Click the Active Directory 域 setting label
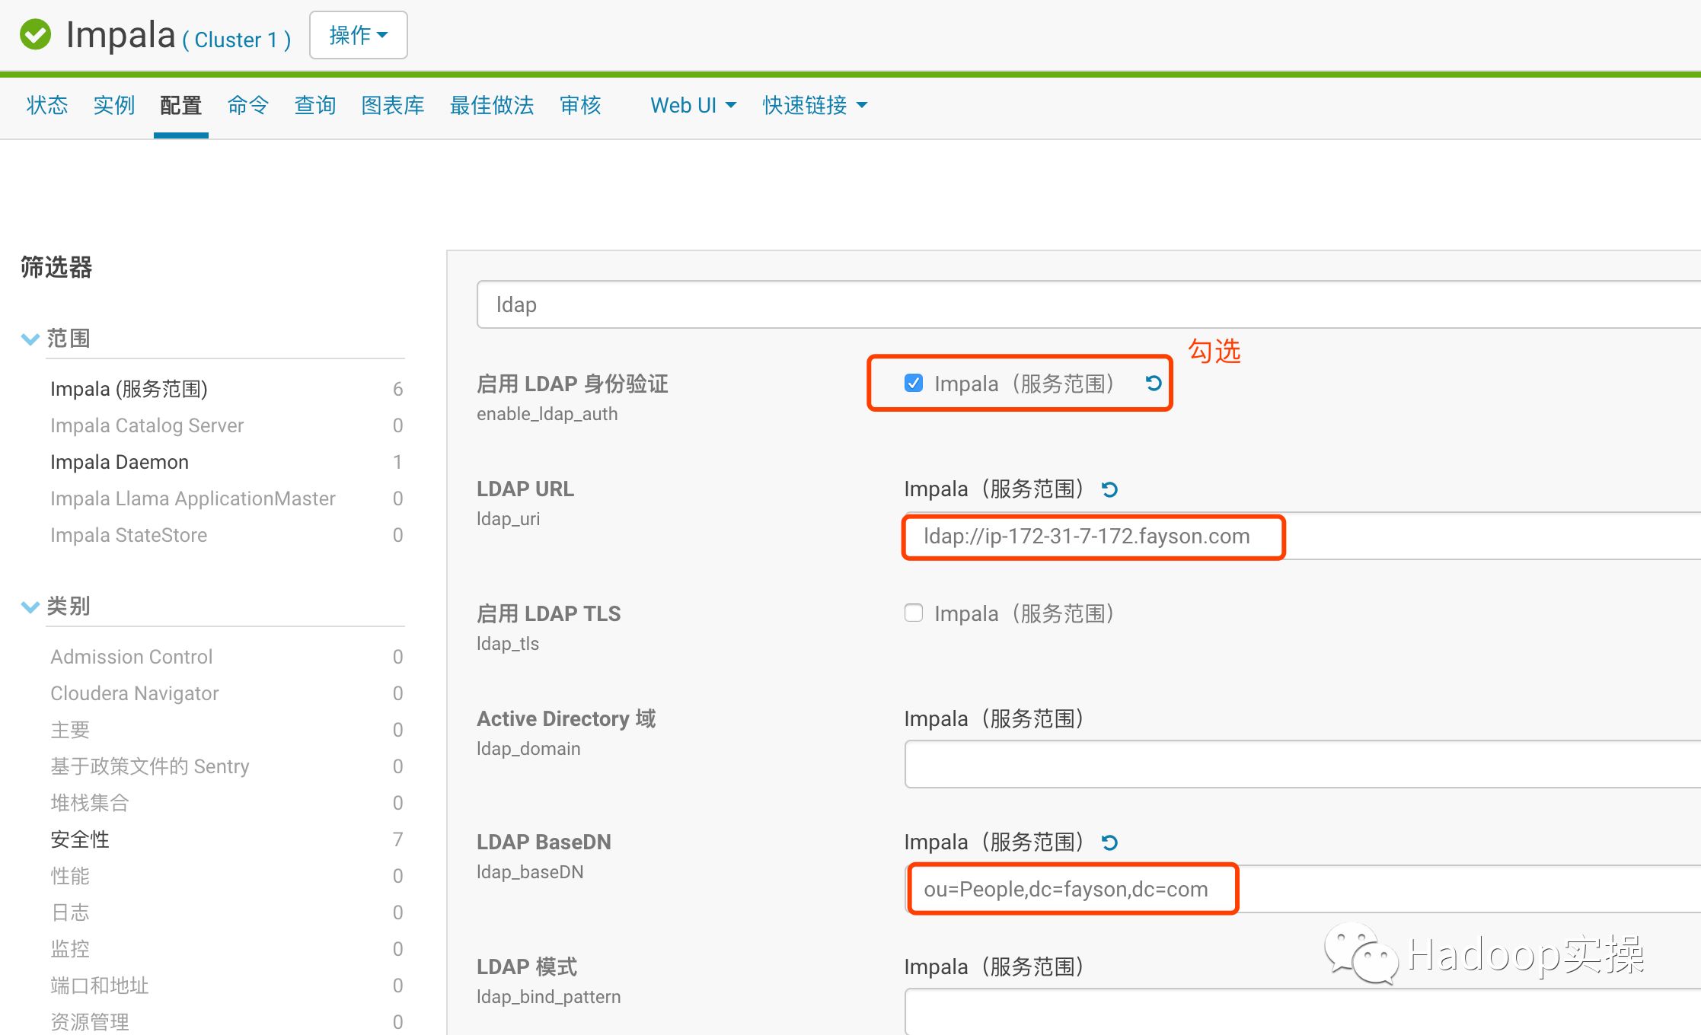 click(566, 718)
